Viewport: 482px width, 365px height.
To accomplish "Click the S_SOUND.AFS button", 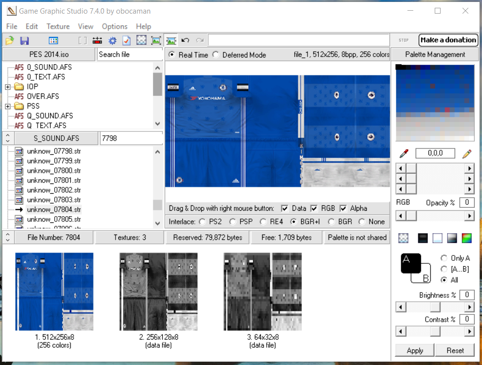I will click(x=56, y=138).
